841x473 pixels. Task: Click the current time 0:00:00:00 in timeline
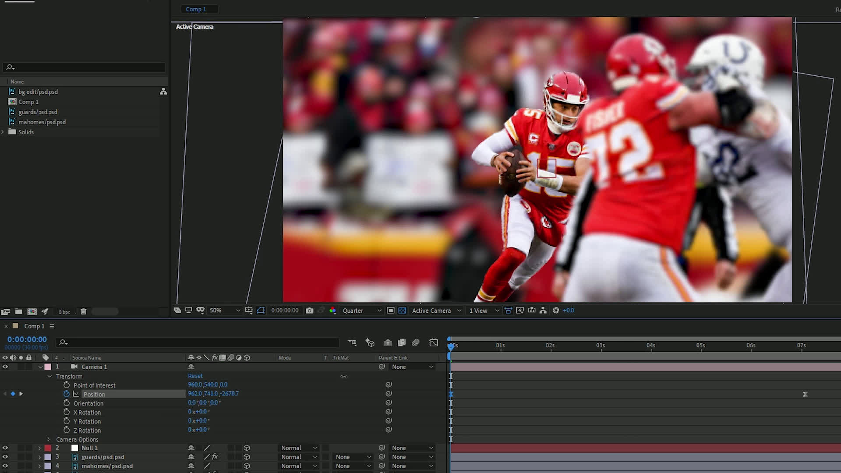click(27, 339)
